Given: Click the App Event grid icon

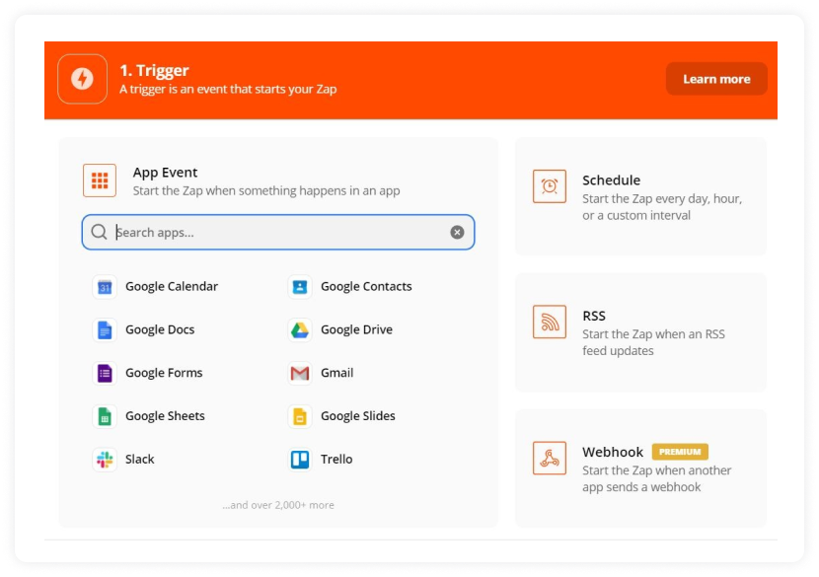Looking at the screenshot, I should (x=100, y=180).
